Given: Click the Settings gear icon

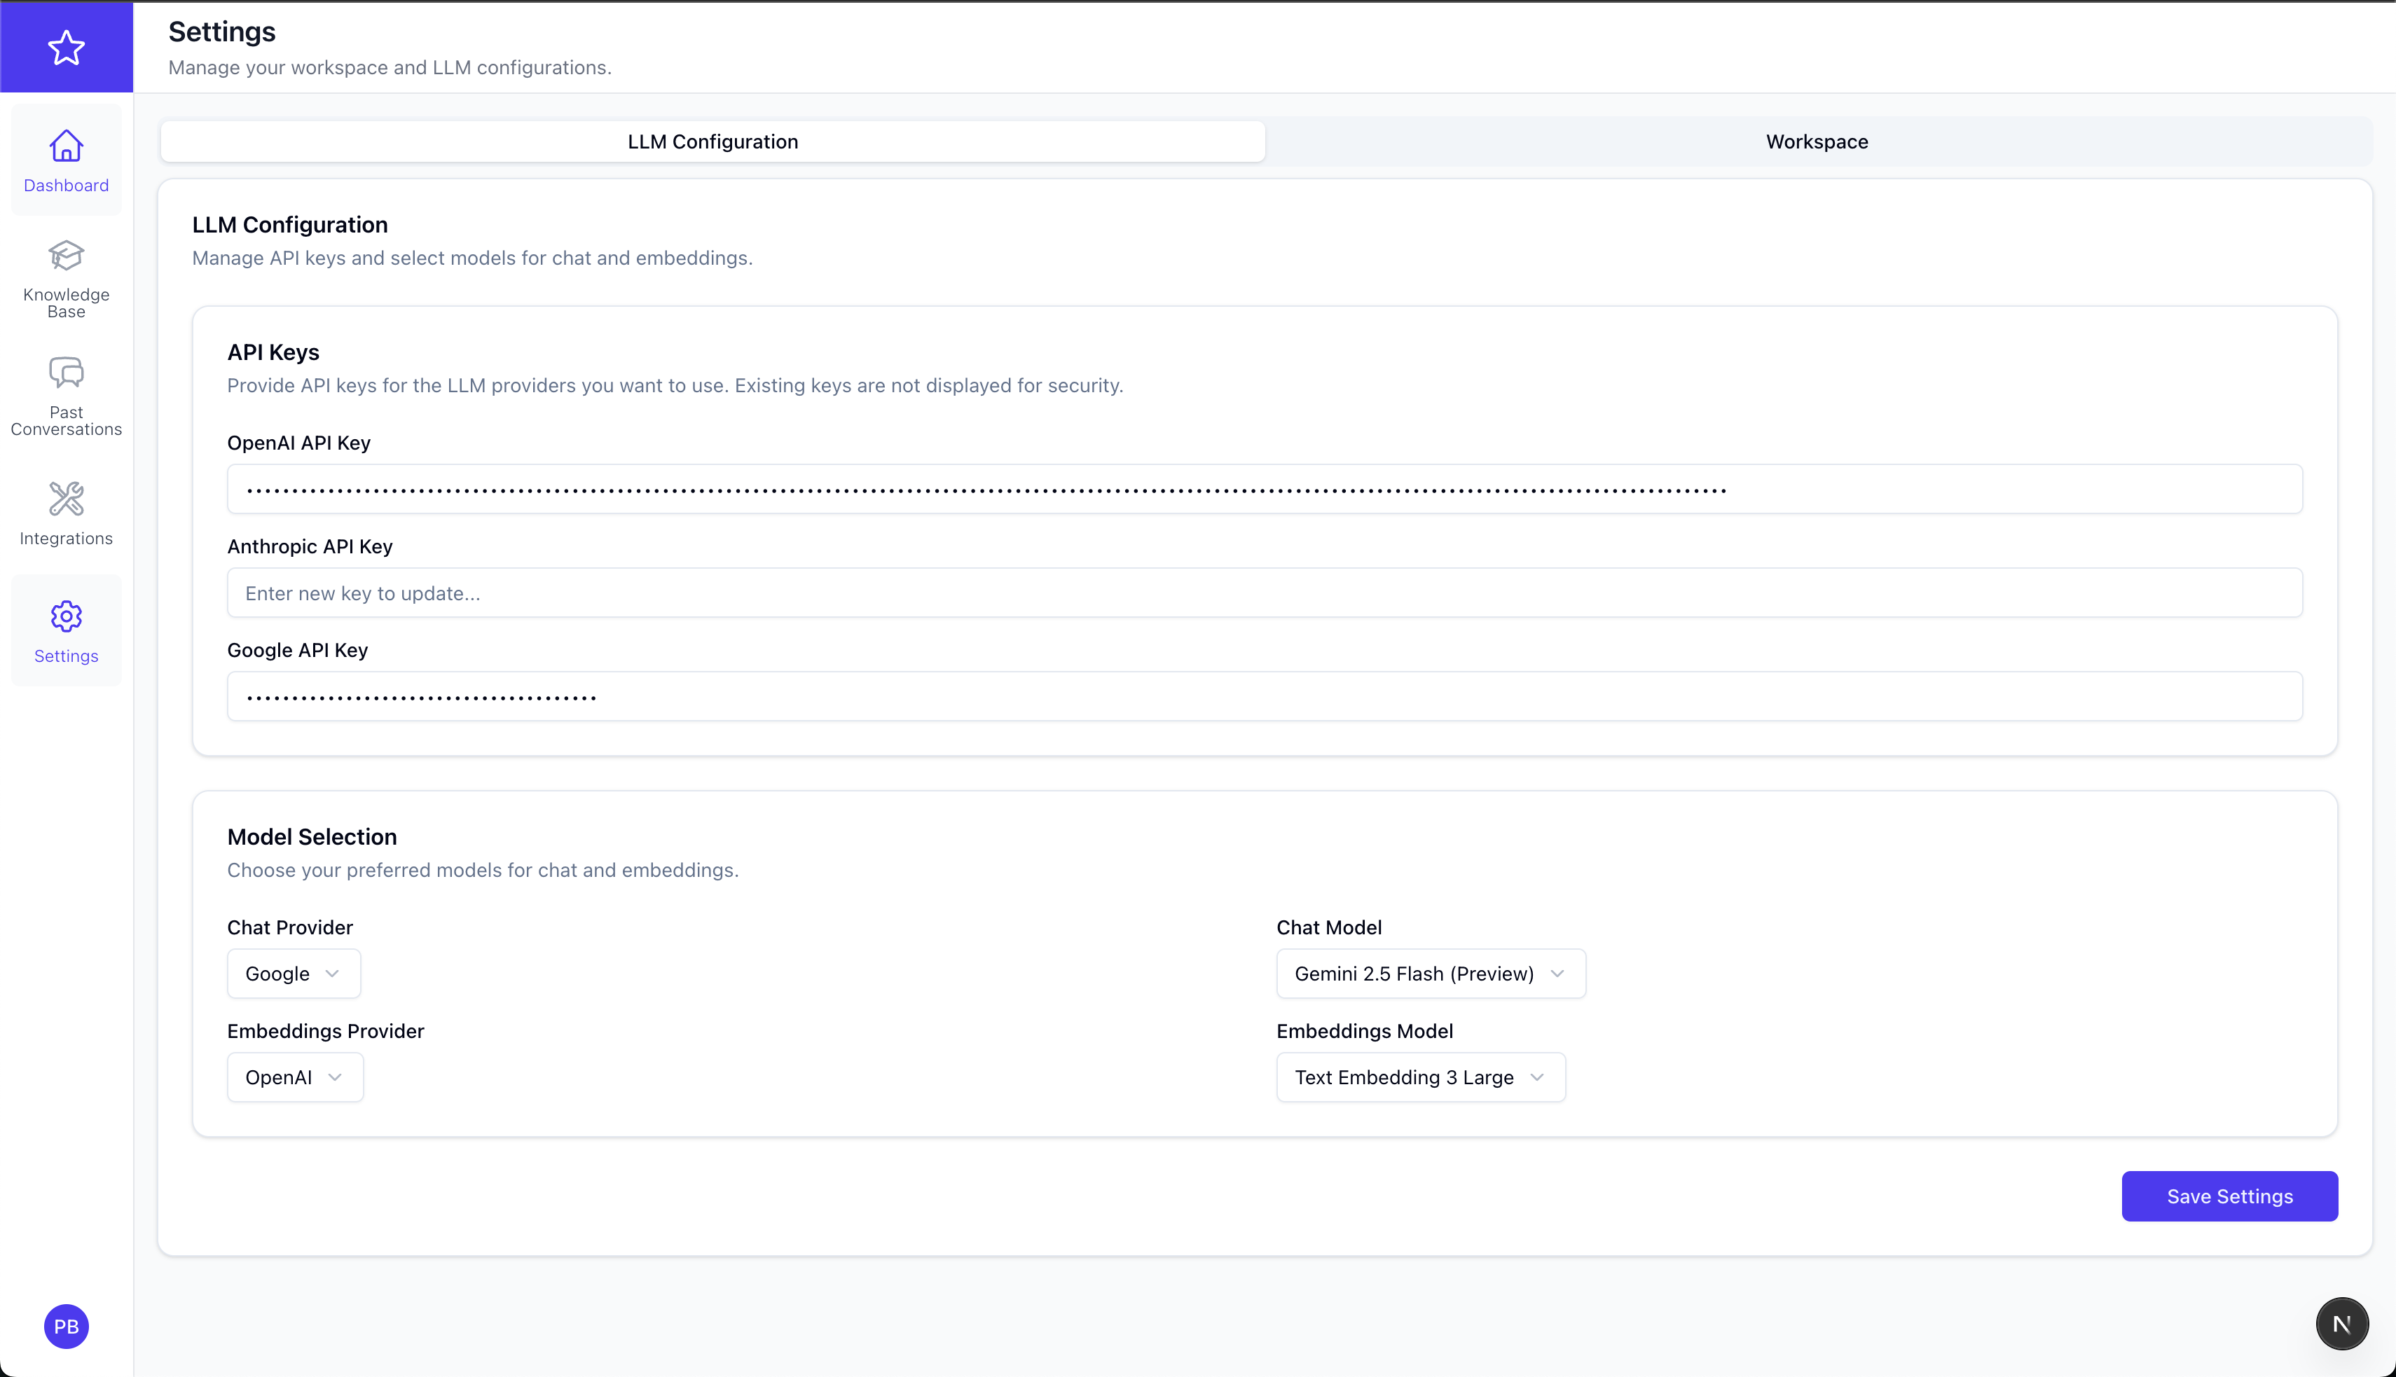Looking at the screenshot, I should [x=67, y=616].
